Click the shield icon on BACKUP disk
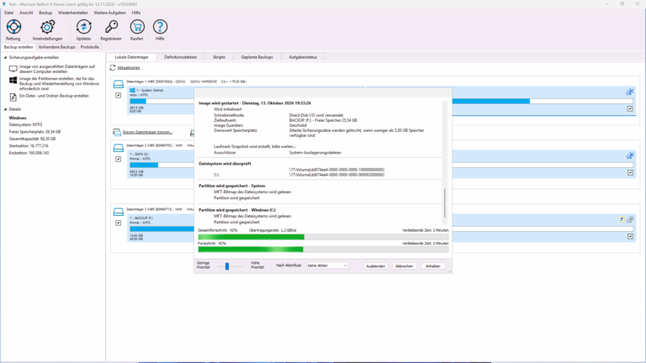The image size is (646, 363). tap(622, 220)
